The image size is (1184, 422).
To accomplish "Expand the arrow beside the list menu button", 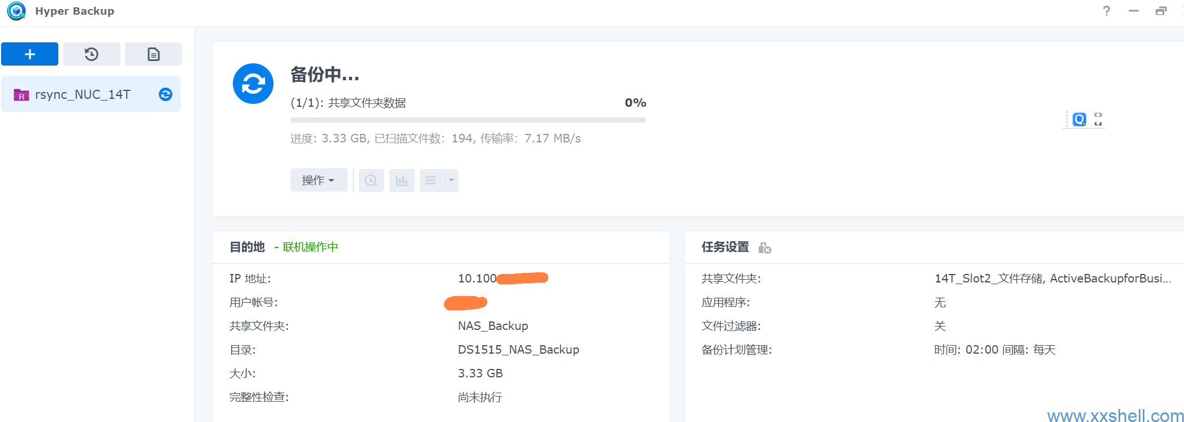I will 452,181.
